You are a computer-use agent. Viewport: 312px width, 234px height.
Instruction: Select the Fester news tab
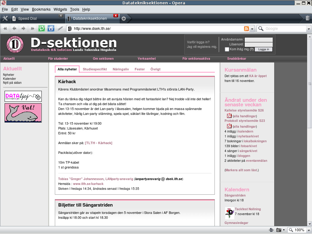click(x=140, y=69)
